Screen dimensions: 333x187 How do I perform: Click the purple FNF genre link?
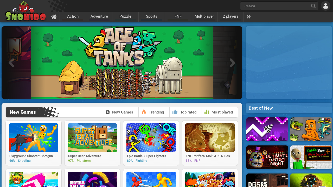tap(197, 161)
